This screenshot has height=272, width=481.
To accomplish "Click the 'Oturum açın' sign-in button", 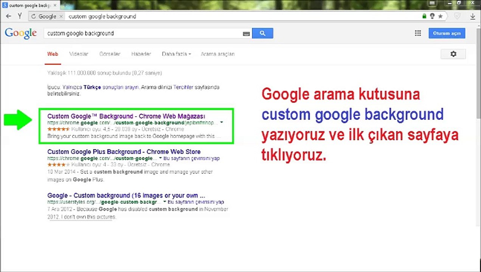I will pos(447,33).
